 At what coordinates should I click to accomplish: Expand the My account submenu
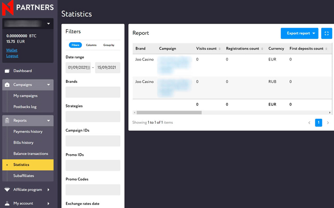[x=49, y=203]
